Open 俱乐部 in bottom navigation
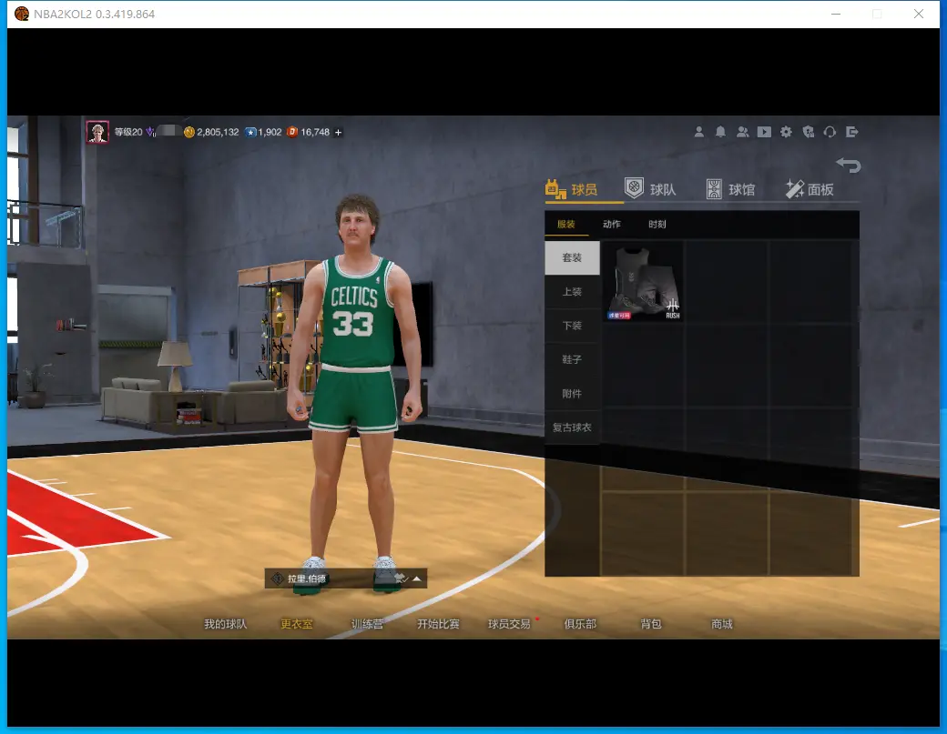Image resolution: width=947 pixels, height=734 pixels. tap(580, 624)
